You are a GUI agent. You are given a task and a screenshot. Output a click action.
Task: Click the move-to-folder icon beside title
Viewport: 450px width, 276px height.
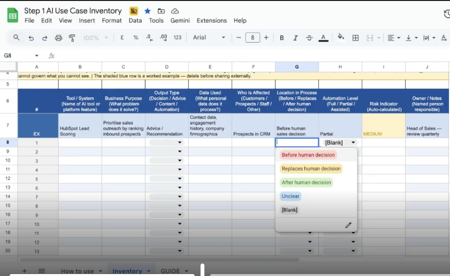161,11
